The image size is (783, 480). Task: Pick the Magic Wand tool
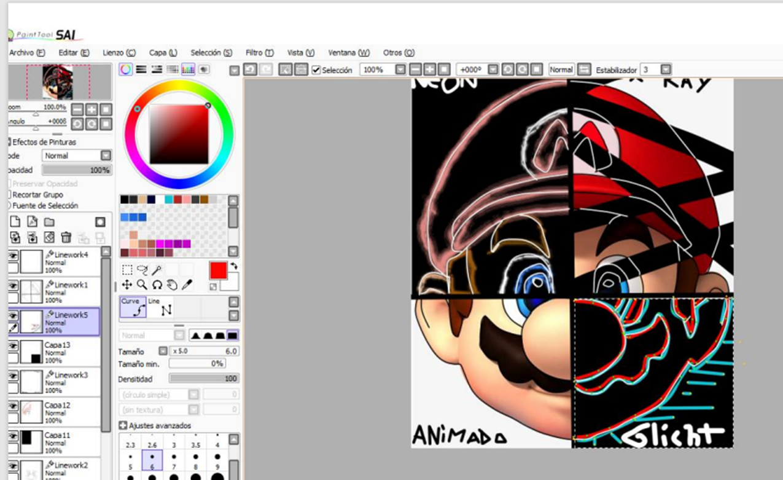157,270
